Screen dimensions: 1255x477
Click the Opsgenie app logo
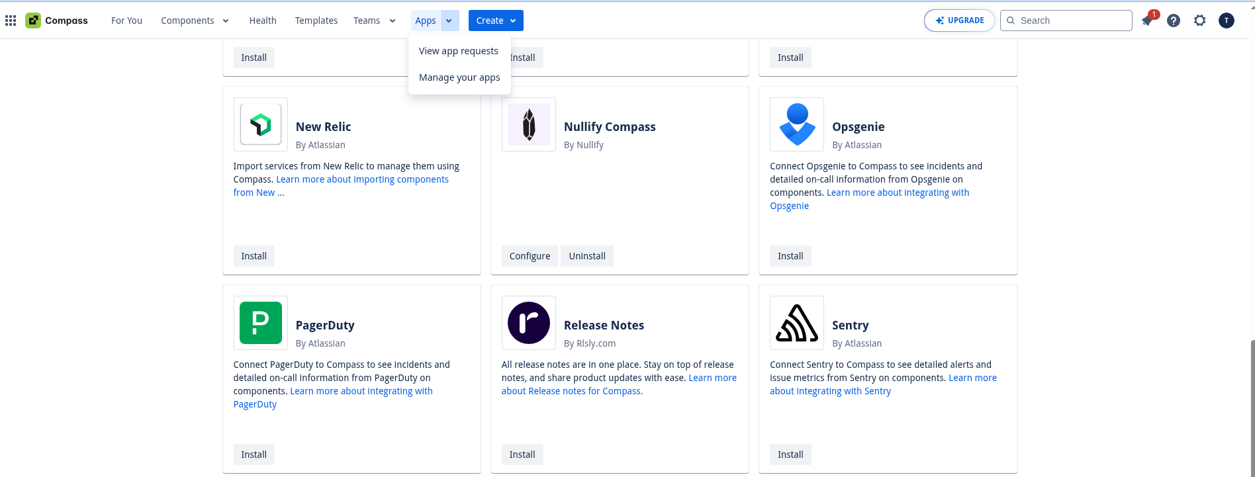tap(797, 124)
